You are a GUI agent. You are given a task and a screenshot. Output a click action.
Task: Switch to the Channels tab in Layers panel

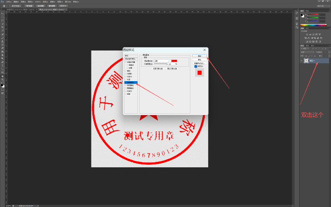[308, 45]
